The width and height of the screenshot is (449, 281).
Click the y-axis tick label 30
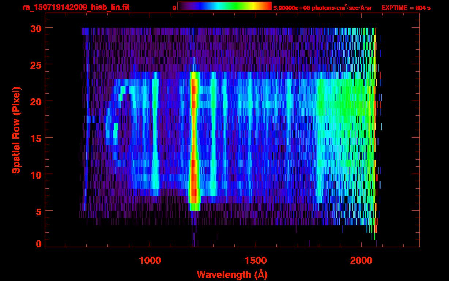36,28
